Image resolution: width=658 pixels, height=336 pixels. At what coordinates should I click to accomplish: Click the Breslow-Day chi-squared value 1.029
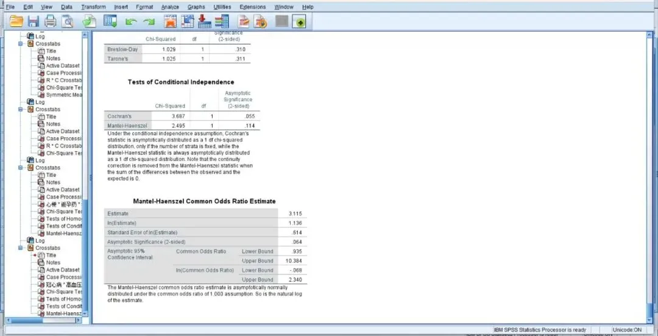(168, 49)
